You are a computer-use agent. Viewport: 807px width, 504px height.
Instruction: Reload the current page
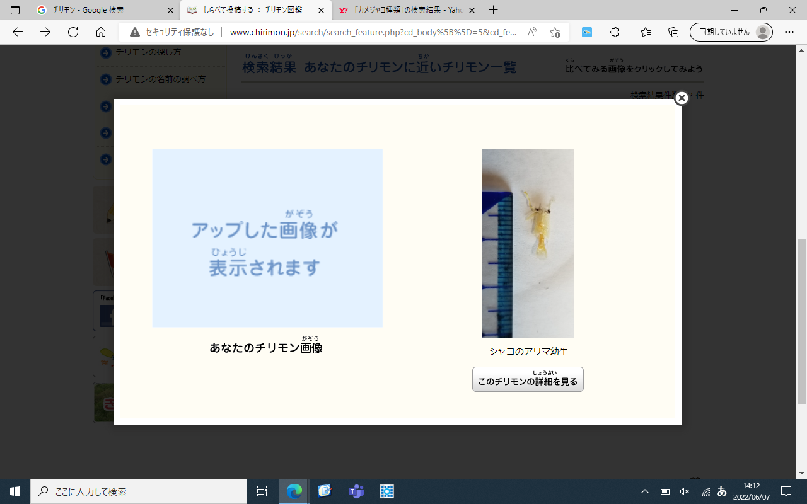(x=73, y=32)
